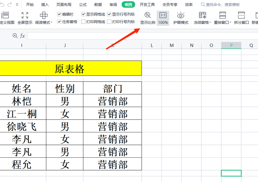Open the quick access toolbar dropdown arrow
The height and width of the screenshot is (182, 258).
click(17, 5)
